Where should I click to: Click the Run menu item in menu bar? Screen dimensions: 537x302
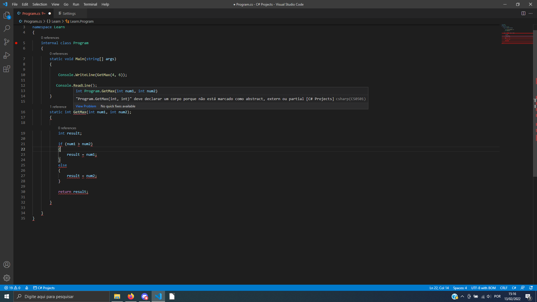(76, 4)
